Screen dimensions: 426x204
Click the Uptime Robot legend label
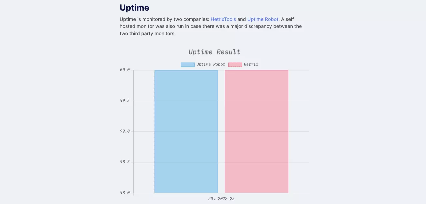pos(211,64)
